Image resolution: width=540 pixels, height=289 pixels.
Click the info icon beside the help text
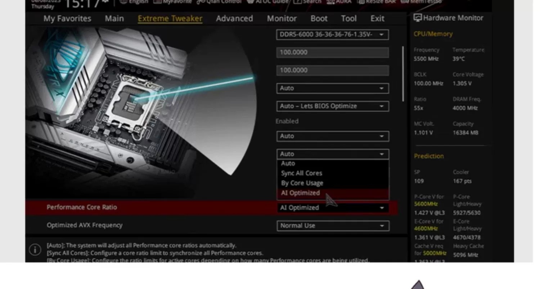pos(35,249)
